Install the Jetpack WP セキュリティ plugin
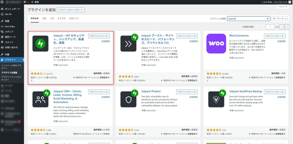 (x=99, y=36)
